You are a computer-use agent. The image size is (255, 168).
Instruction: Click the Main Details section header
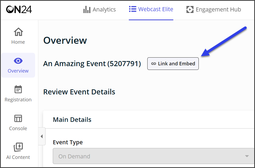(72, 120)
